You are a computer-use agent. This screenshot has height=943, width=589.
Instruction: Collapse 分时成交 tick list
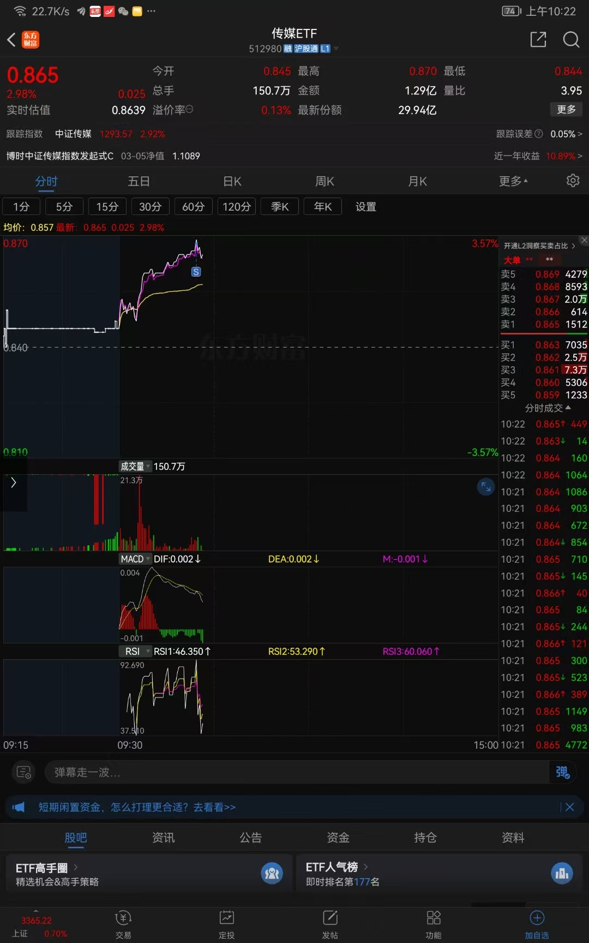click(548, 408)
